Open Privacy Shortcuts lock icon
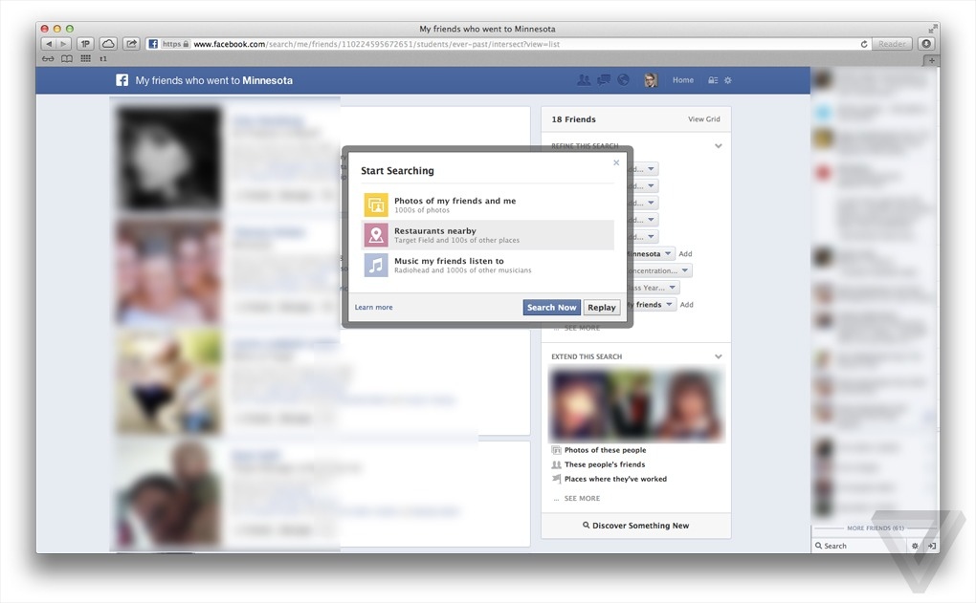 click(x=713, y=80)
